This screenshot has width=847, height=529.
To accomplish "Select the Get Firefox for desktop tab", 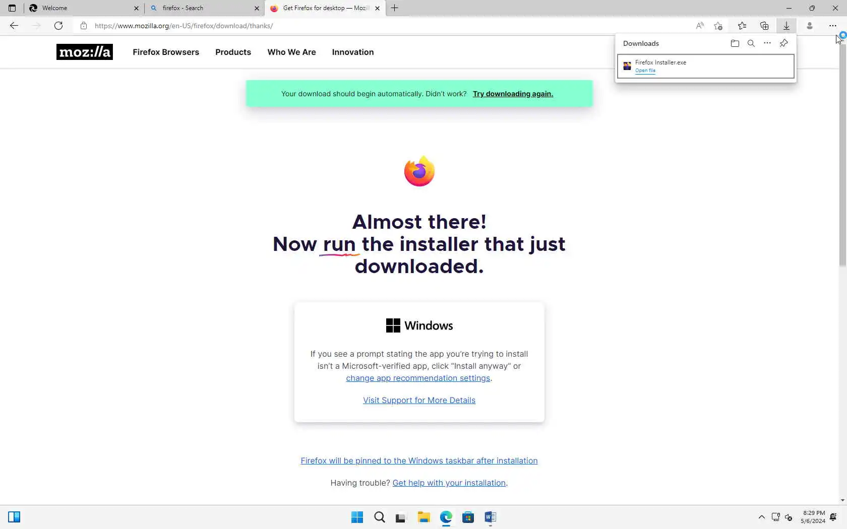I will click(325, 8).
